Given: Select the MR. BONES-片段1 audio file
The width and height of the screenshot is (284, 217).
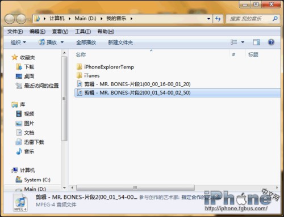Looking at the screenshot, I should pyautogui.click(x=133, y=84).
